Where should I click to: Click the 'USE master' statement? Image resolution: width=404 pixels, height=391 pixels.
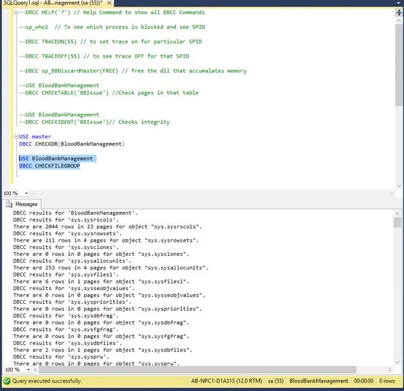(x=35, y=136)
